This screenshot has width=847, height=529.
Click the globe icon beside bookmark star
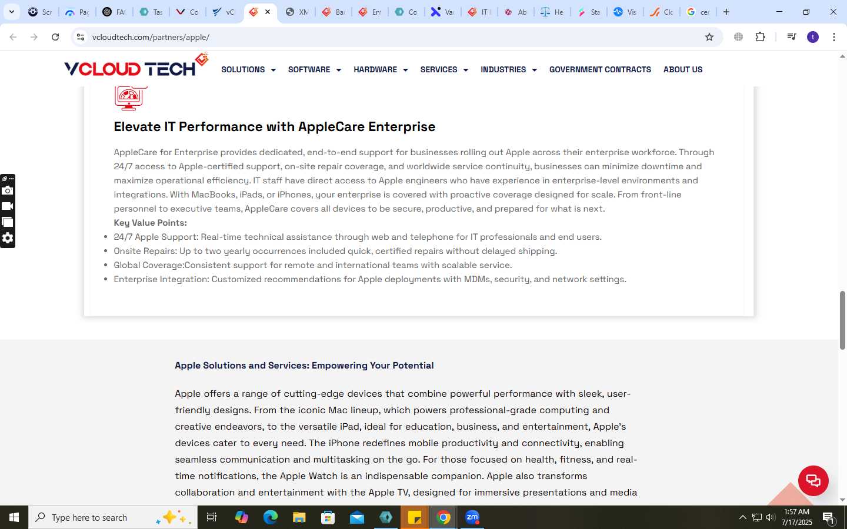pyautogui.click(x=738, y=37)
